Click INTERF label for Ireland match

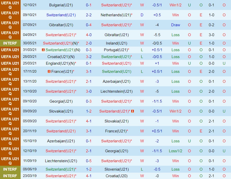click(x=10, y=43)
